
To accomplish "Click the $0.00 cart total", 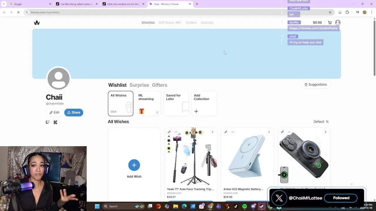I will tap(317, 23).
